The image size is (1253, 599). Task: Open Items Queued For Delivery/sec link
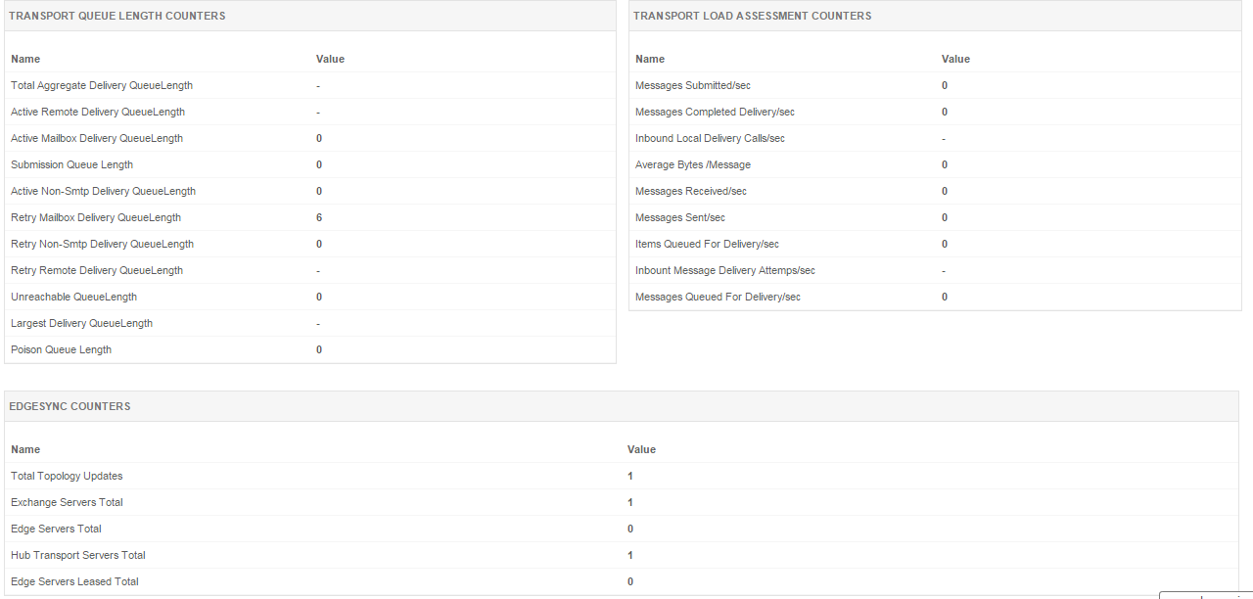[707, 245]
